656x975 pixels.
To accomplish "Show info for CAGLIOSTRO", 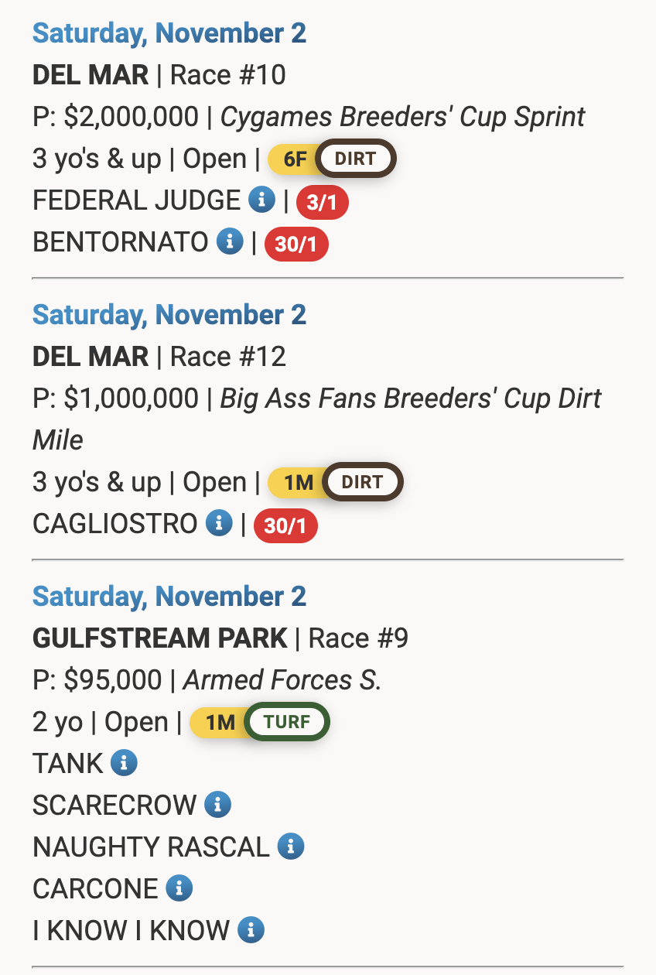I will (x=219, y=524).
